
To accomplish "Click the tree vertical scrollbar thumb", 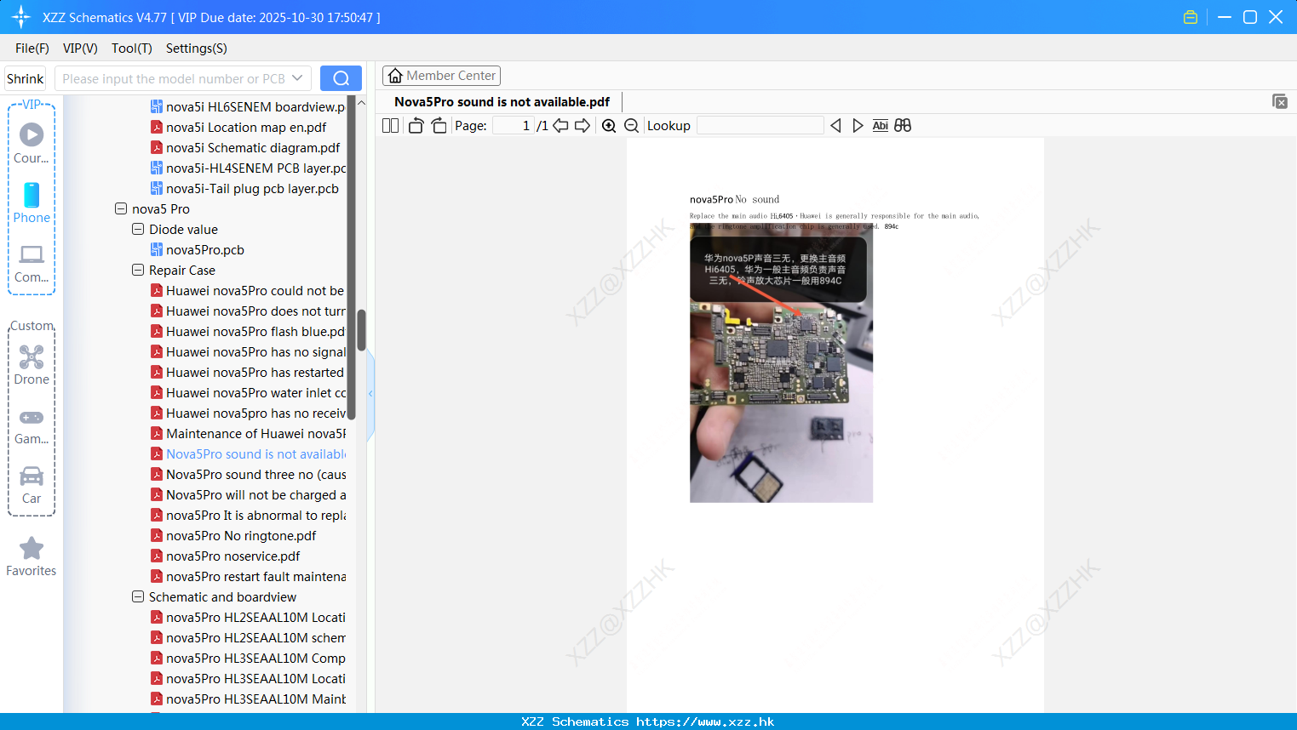I will (x=361, y=330).
